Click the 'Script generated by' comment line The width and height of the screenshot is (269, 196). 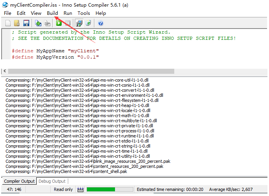click(x=91, y=32)
